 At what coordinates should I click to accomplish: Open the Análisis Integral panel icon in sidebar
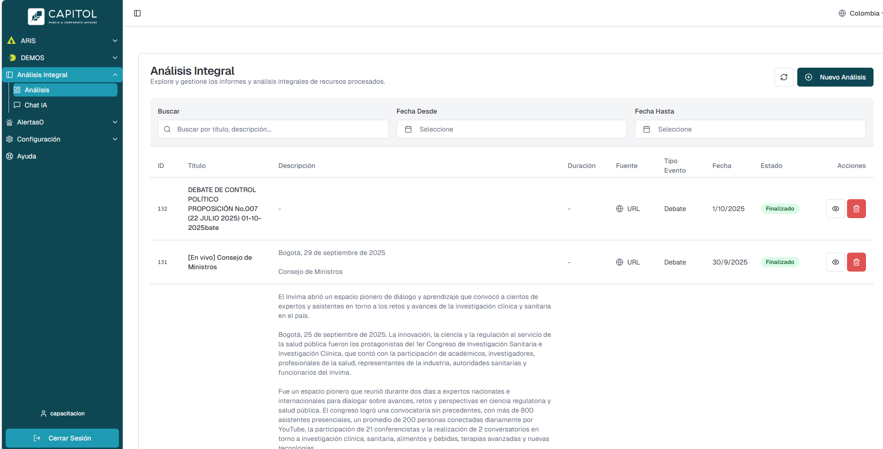pyautogui.click(x=9, y=74)
